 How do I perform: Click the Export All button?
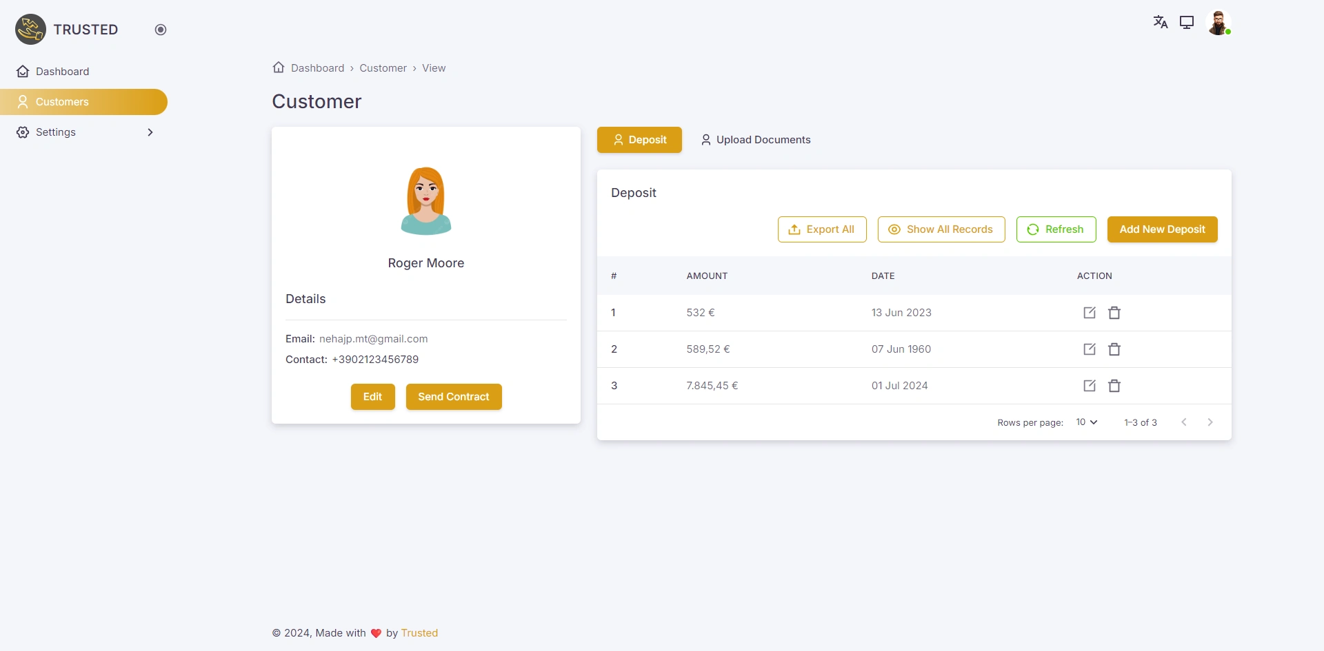point(822,229)
